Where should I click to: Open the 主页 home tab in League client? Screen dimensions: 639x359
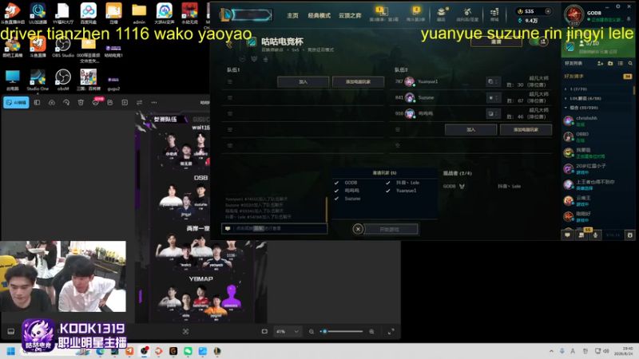tap(292, 15)
